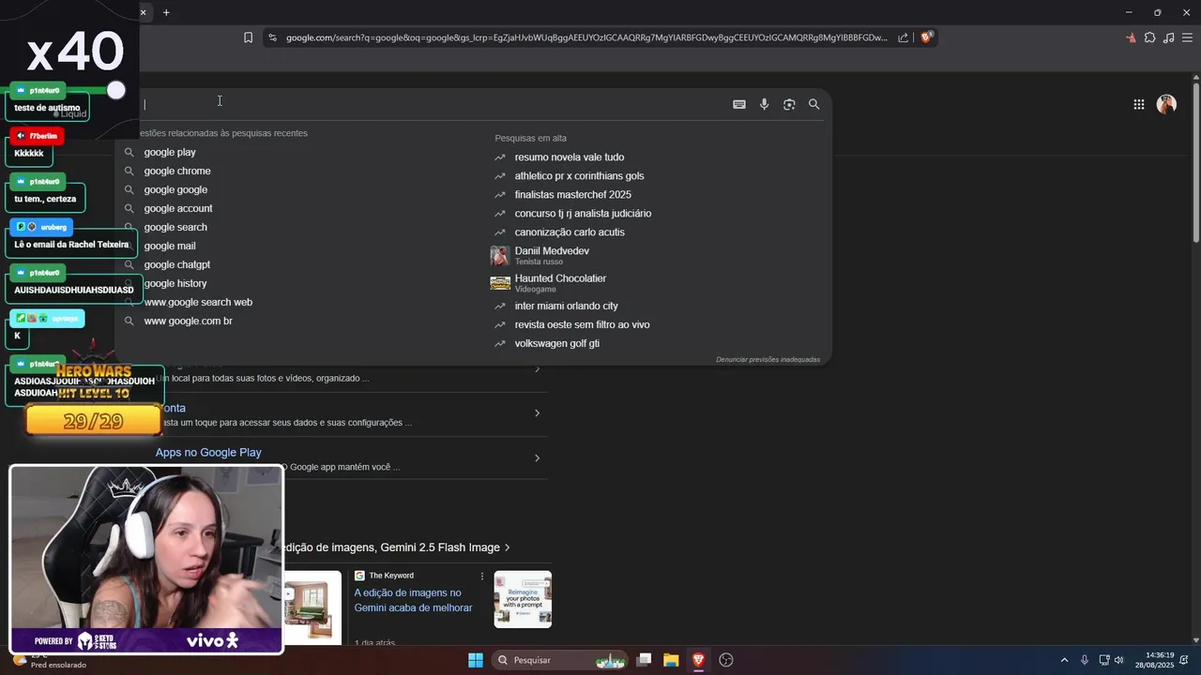Choose the suggestion 'google chatgpt'
The width and height of the screenshot is (1201, 675).
(177, 264)
